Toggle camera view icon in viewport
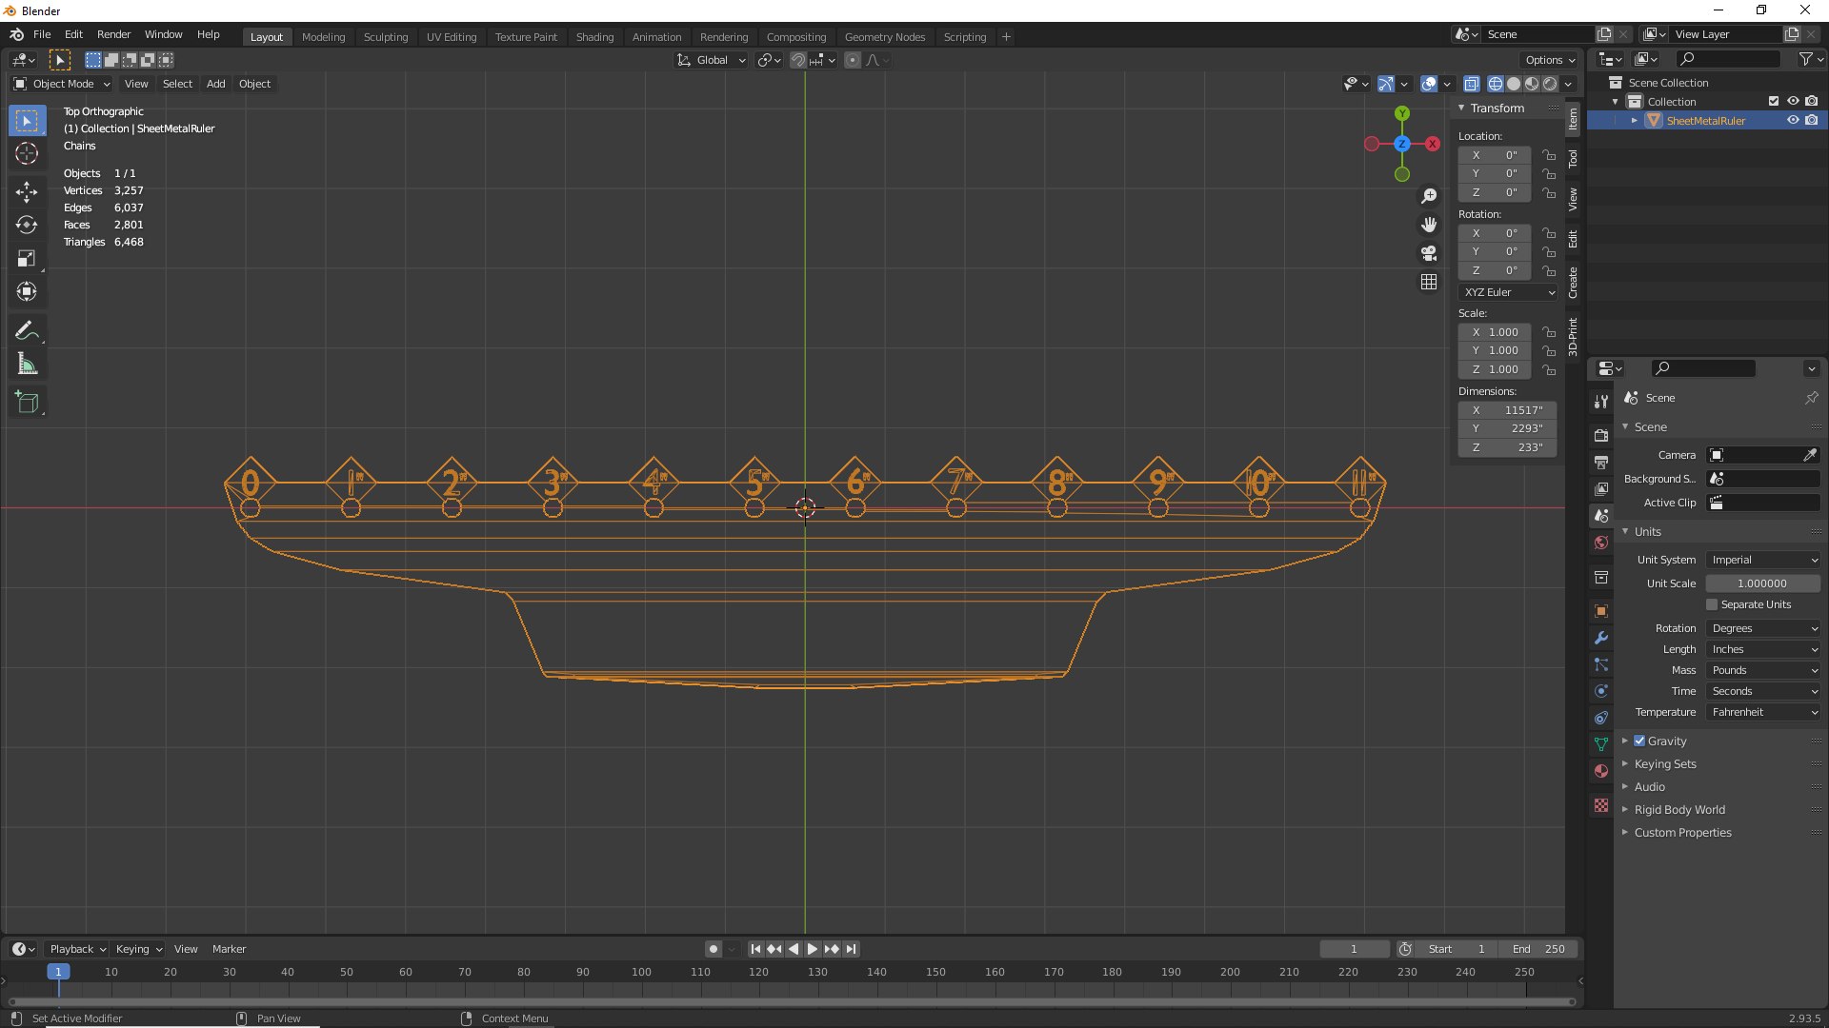This screenshot has height=1028, width=1829. [1429, 253]
